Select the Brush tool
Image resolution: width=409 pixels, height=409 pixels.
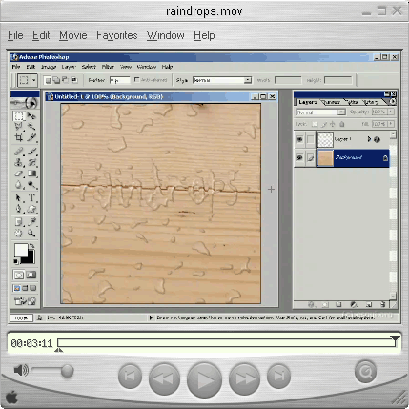click(31, 152)
